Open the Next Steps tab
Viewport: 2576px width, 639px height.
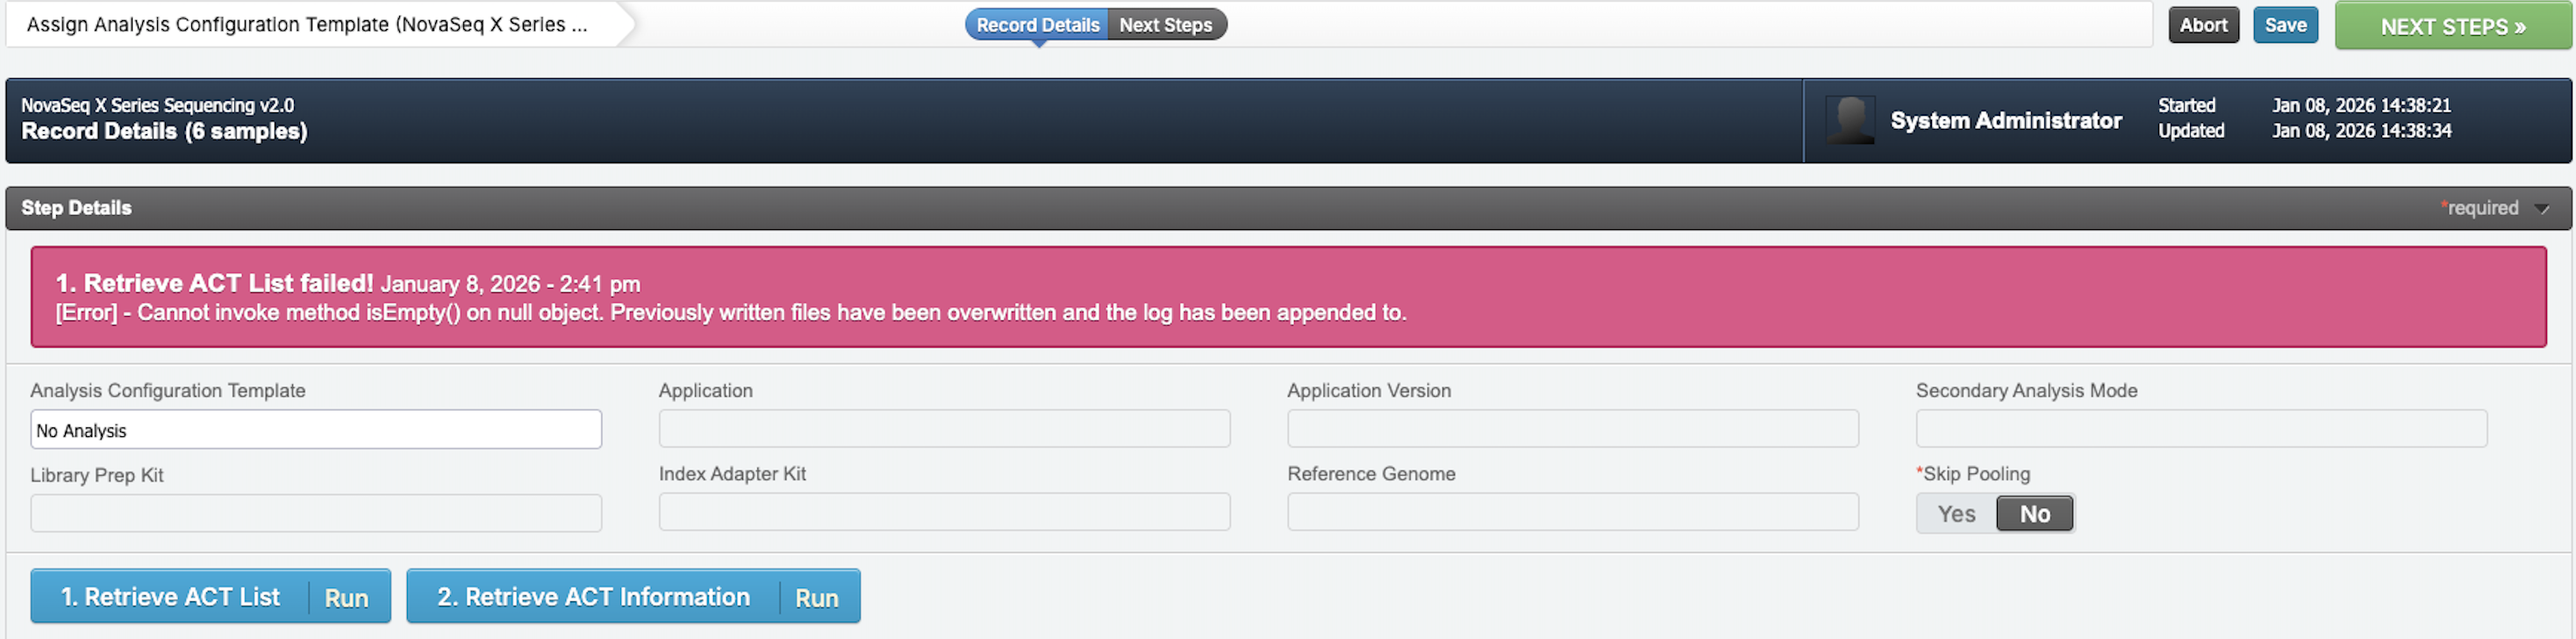(x=1165, y=25)
